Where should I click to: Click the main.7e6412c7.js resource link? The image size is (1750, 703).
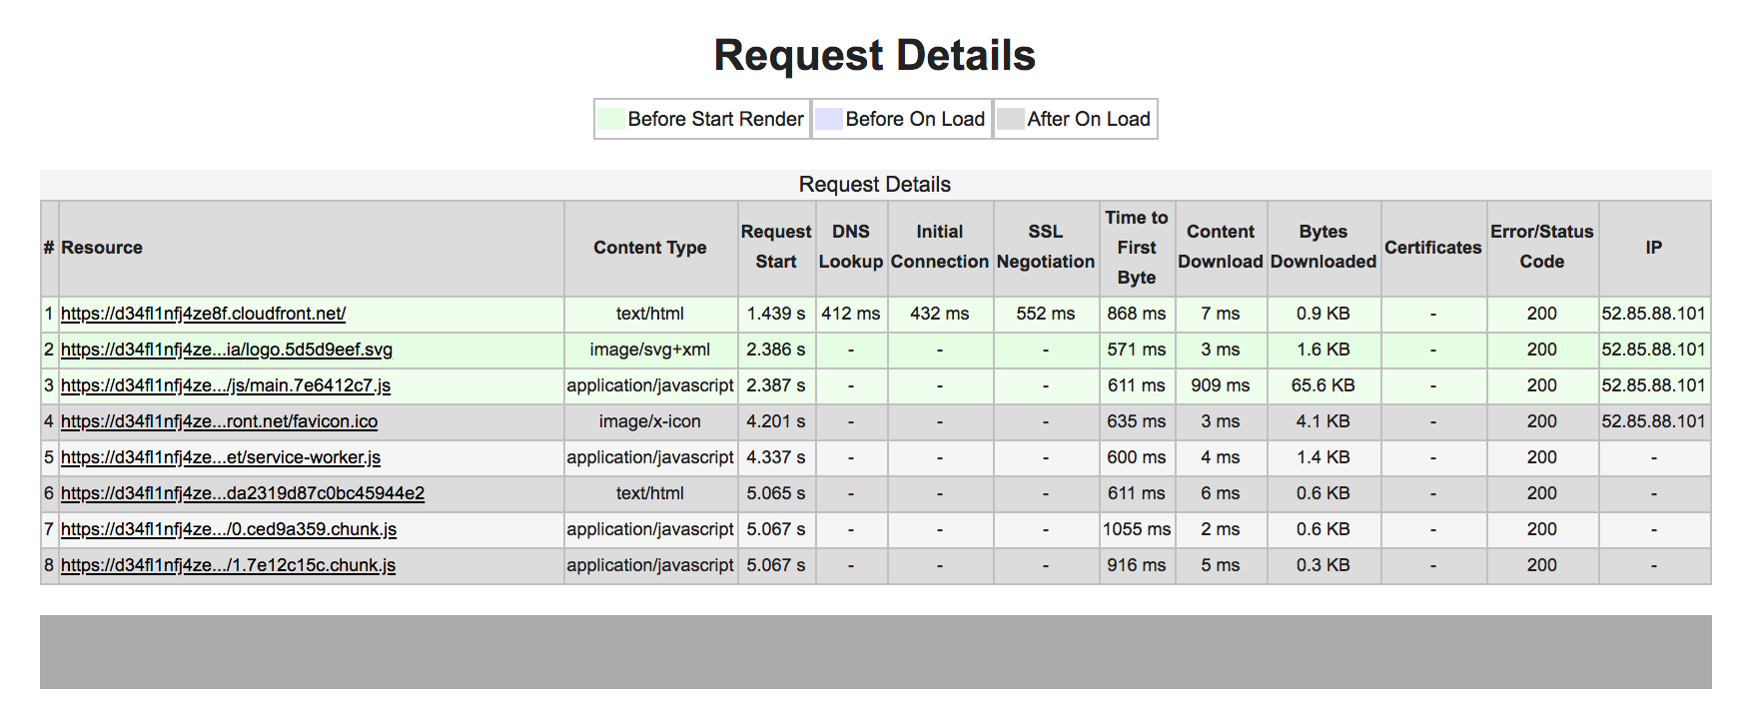click(x=225, y=385)
